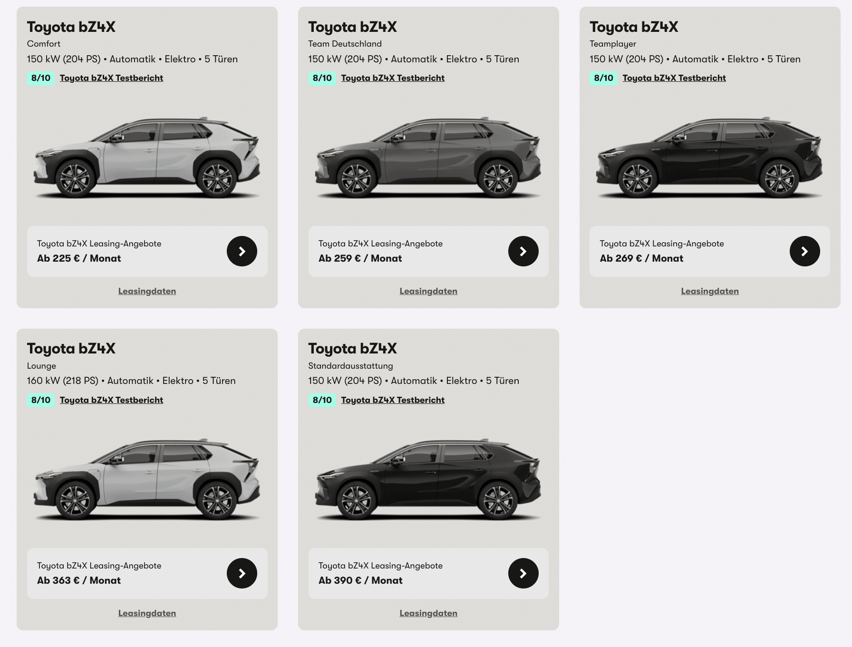Expand Leasingdaten under the 269 € offer
Viewport: 852px width, 647px height.
(x=710, y=291)
